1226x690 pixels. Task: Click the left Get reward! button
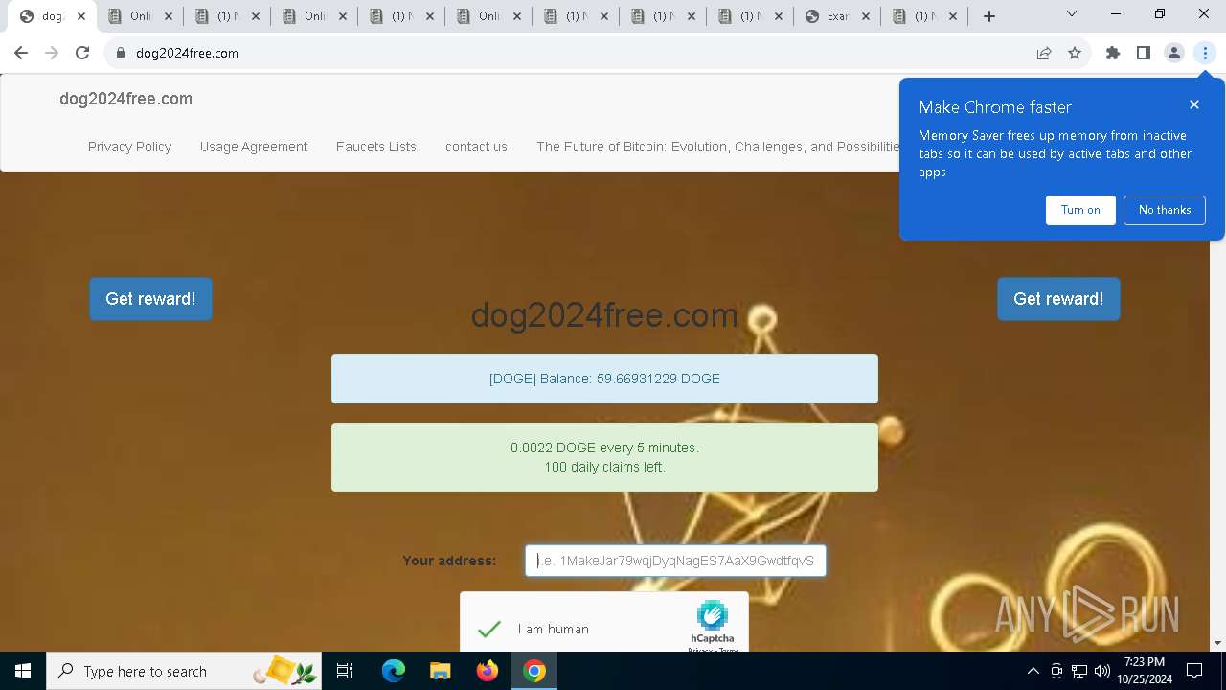point(150,299)
